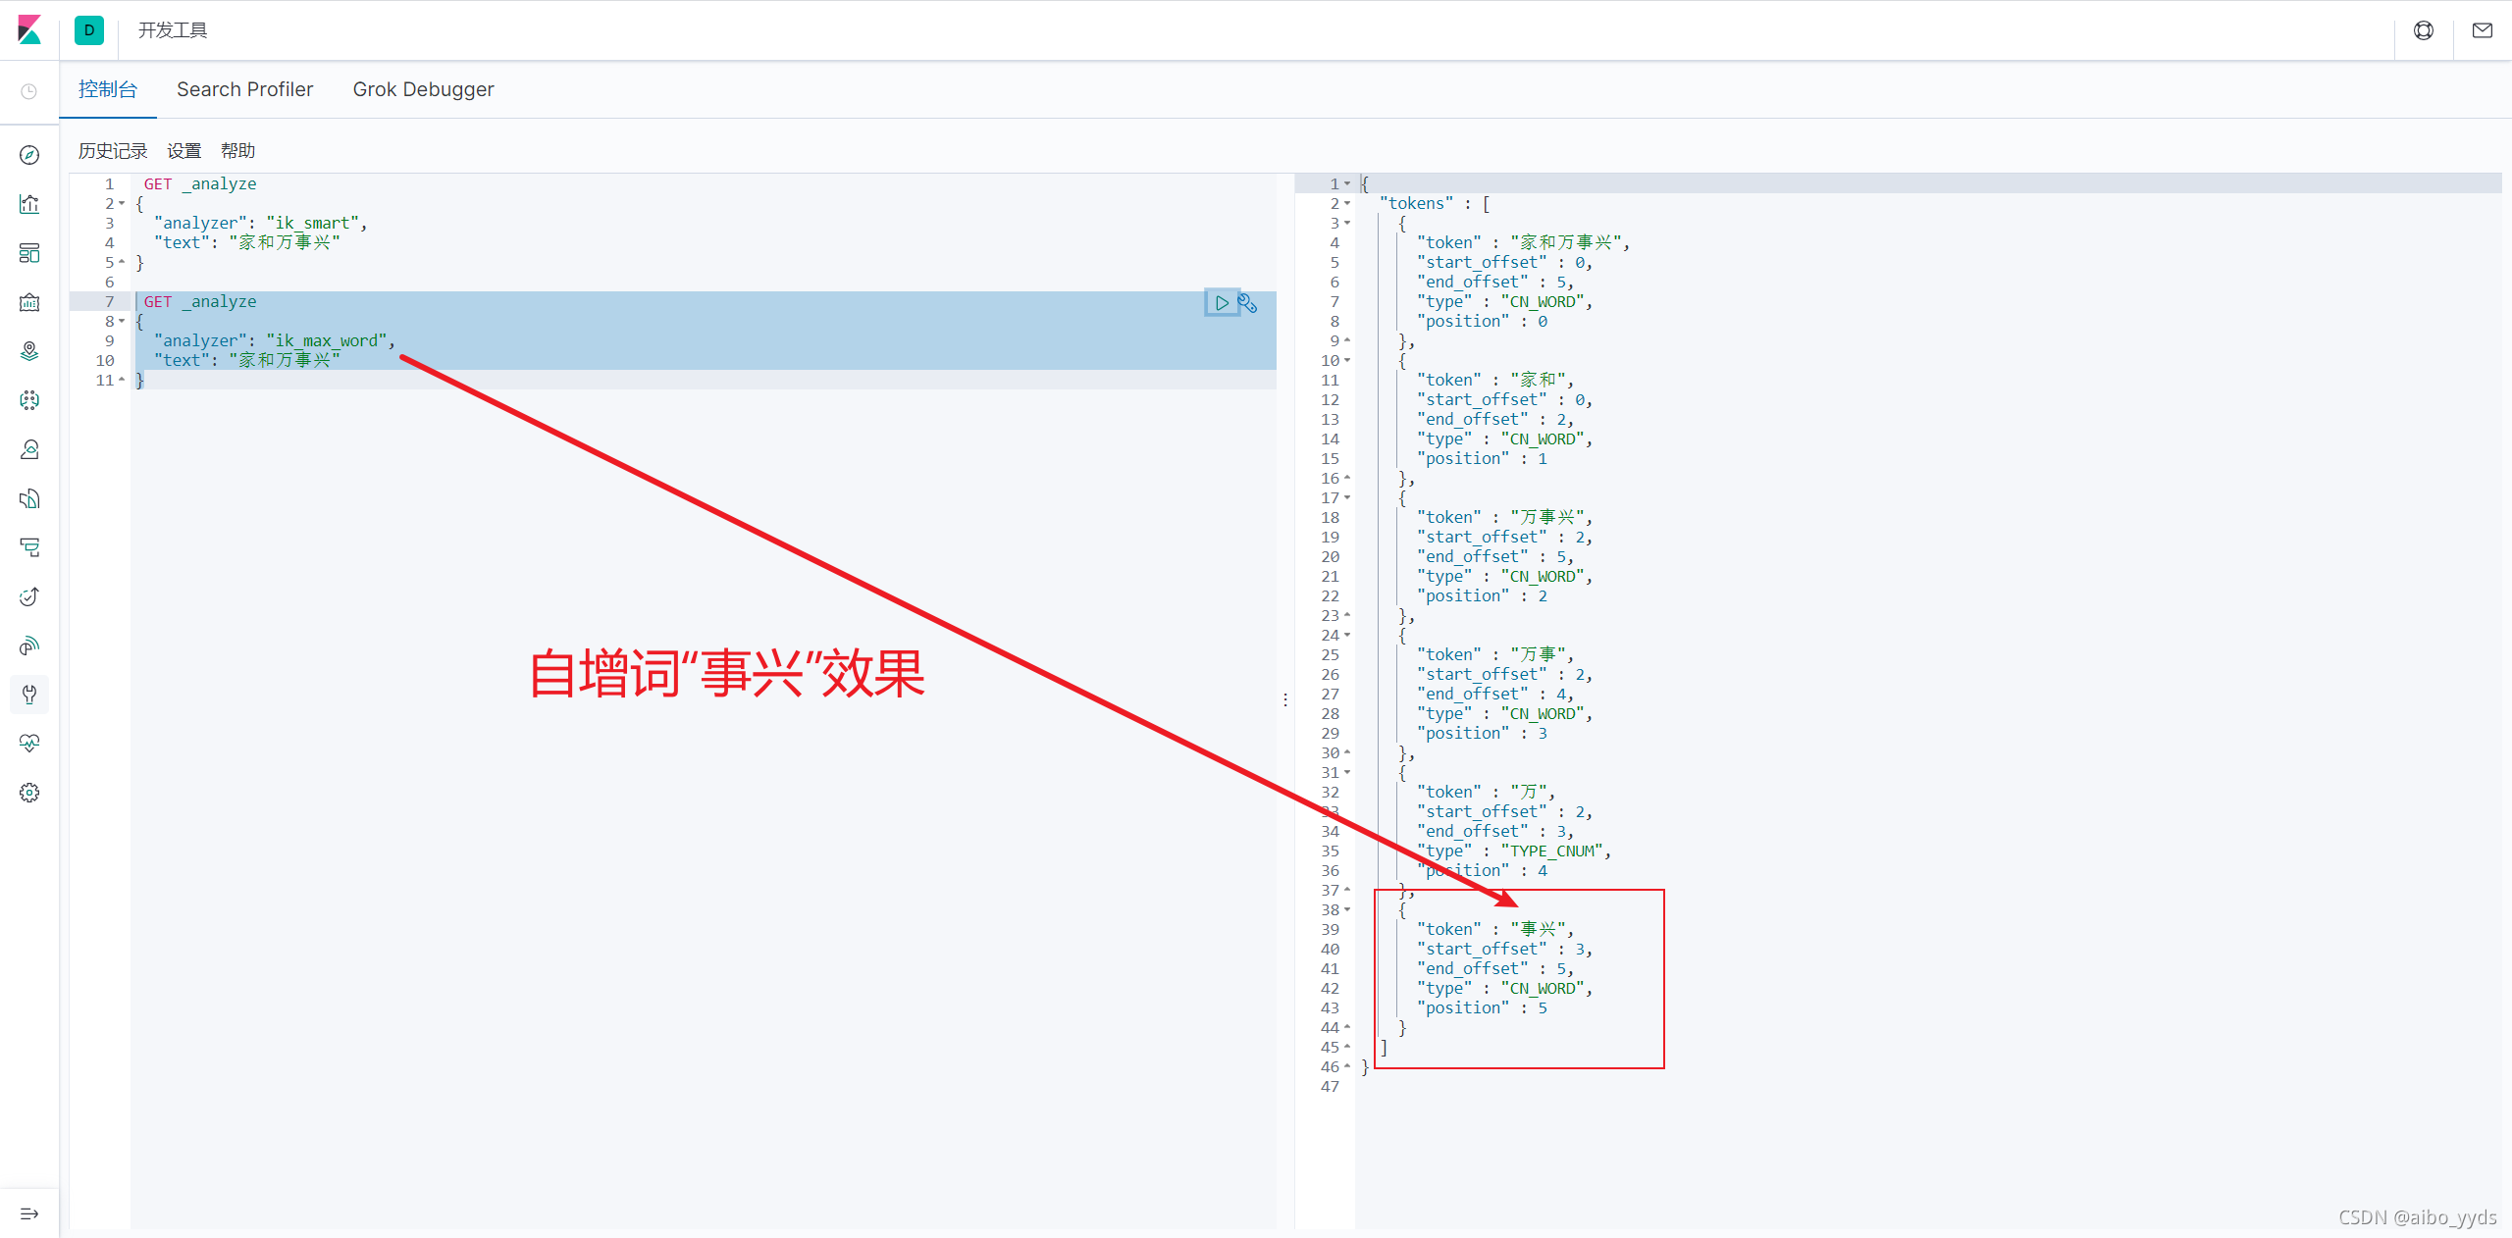Open the 帮助 help link

click(237, 151)
